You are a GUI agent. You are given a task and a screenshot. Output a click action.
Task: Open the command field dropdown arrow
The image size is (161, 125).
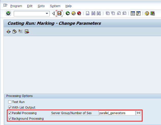(x=47, y=13)
